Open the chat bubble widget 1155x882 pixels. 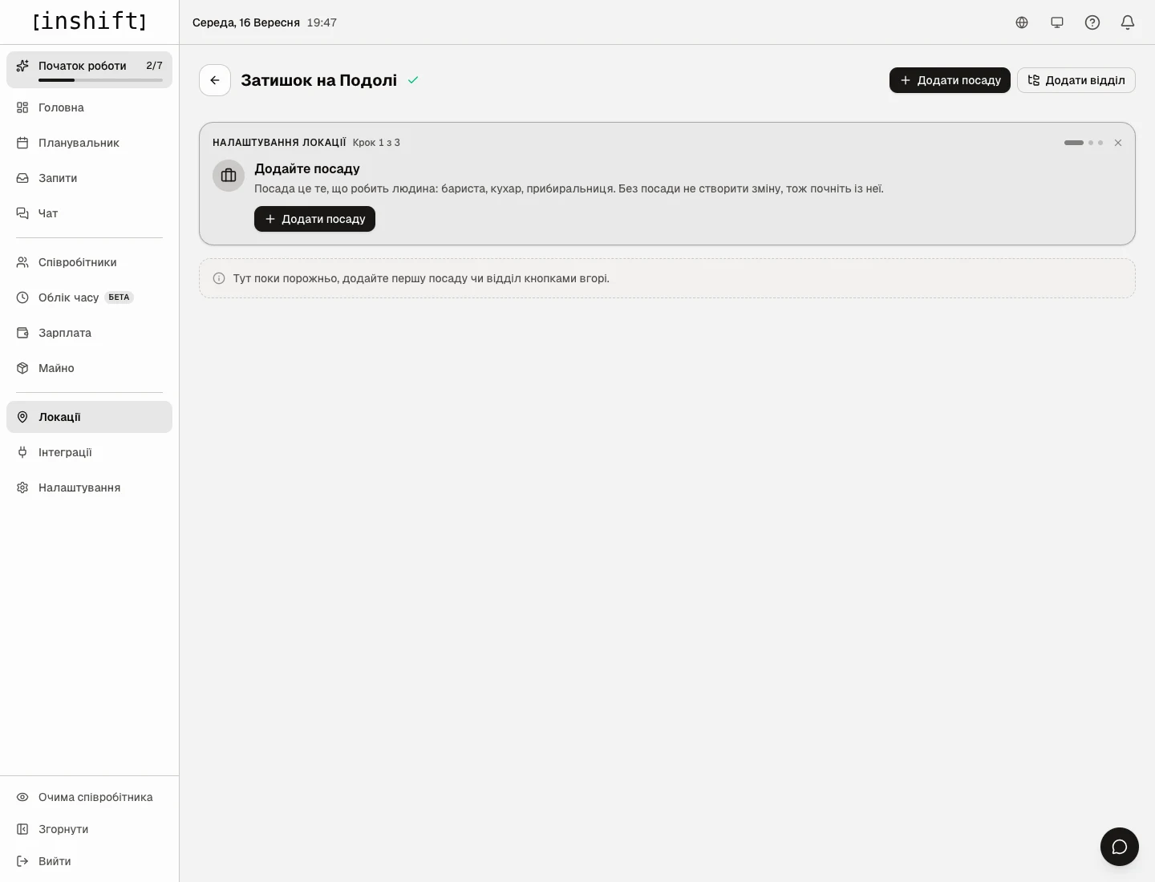1120,847
